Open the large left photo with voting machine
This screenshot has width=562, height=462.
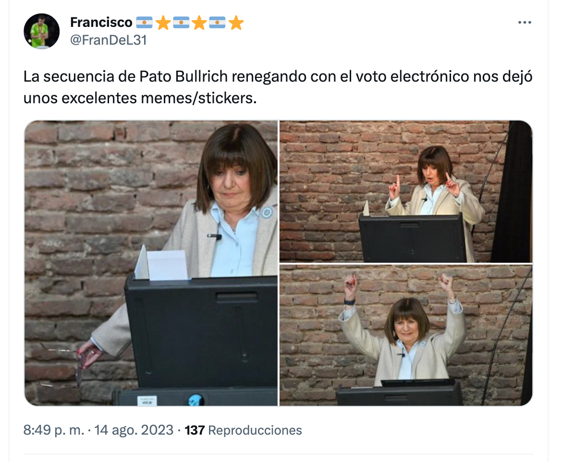151,263
